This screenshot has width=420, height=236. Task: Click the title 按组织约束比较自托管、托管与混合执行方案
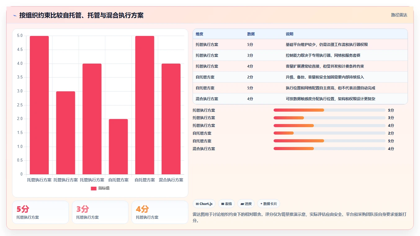pos(81,15)
